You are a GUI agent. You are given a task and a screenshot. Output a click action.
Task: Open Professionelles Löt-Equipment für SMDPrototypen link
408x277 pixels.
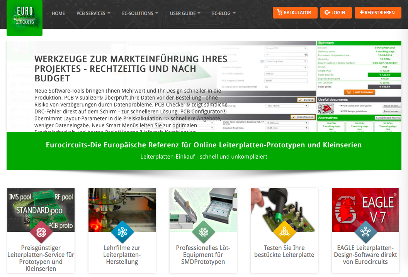203,255
